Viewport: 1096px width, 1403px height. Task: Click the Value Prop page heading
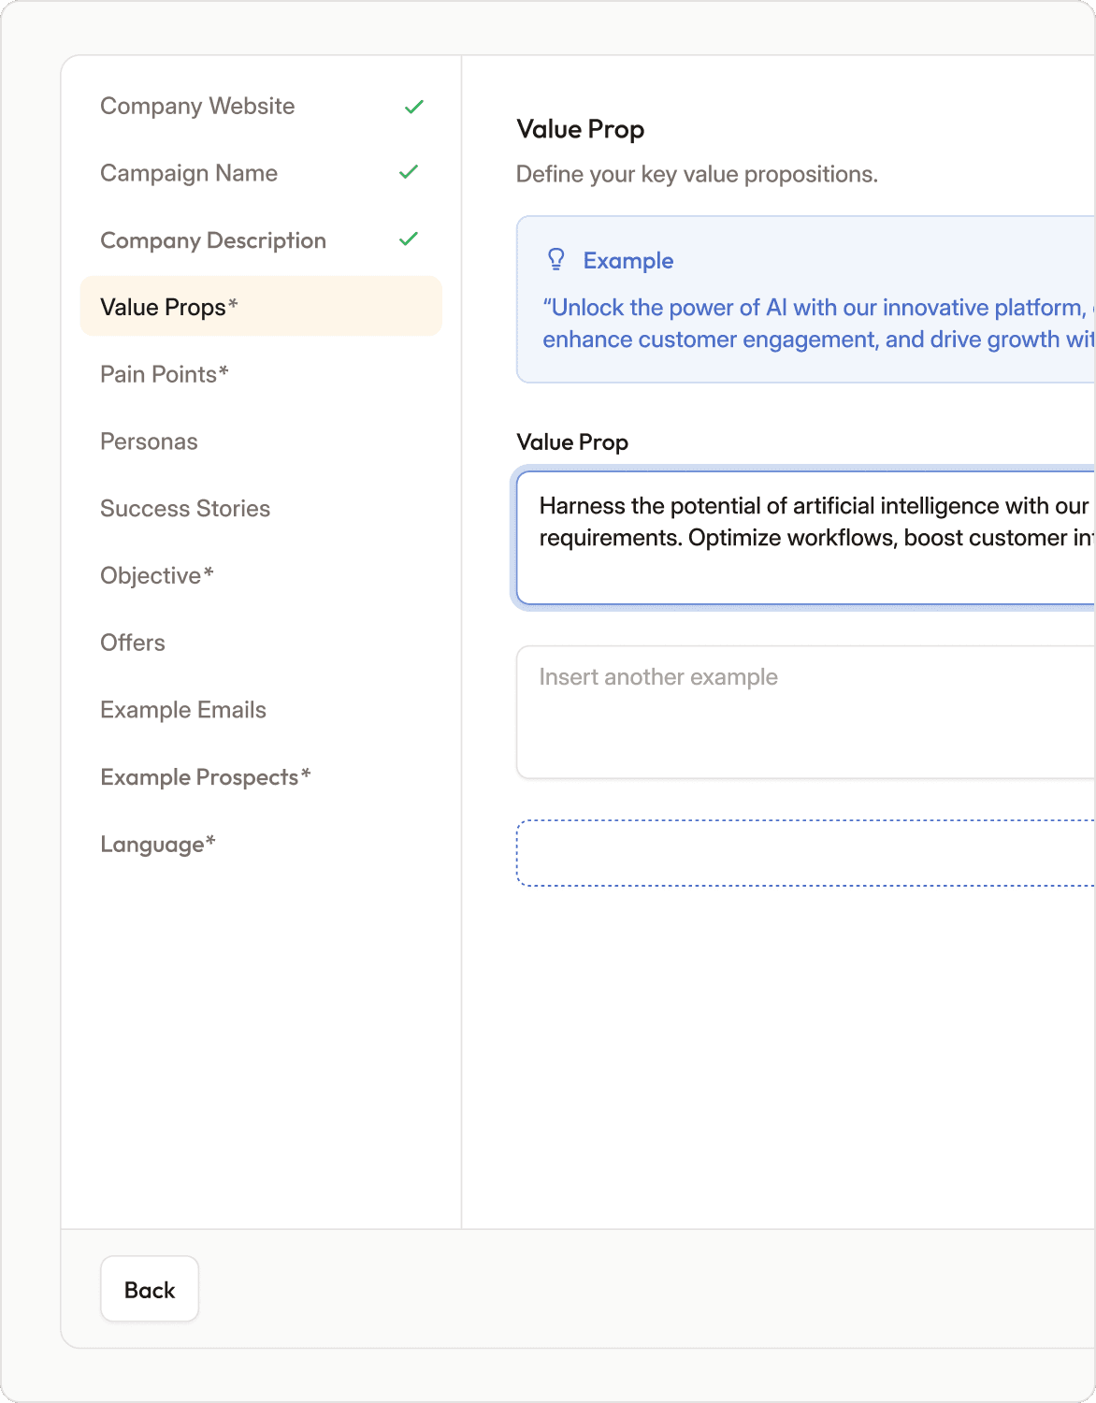(x=580, y=129)
